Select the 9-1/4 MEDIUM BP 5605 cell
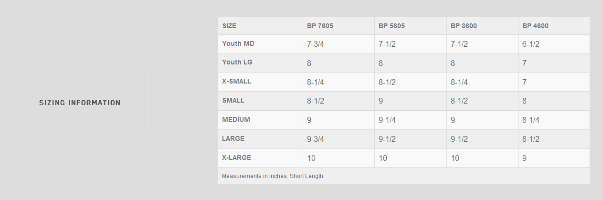This screenshot has width=603, height=200. point(387,120)
